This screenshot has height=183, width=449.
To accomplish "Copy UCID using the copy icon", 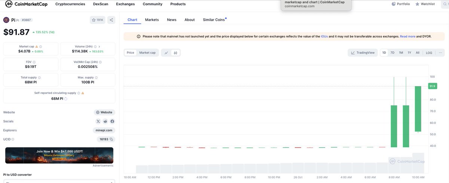I will coord(111,139).
